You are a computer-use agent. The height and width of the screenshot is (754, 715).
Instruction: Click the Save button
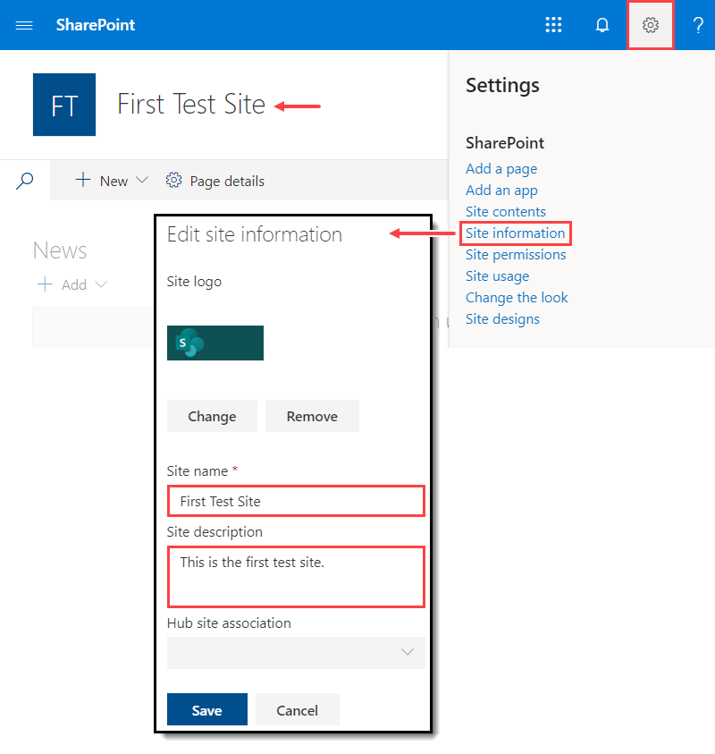(x=206, y=710)
